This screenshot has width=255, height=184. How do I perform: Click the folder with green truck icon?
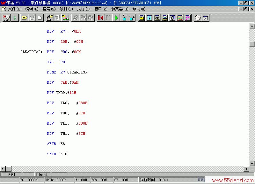click(65, 18)
